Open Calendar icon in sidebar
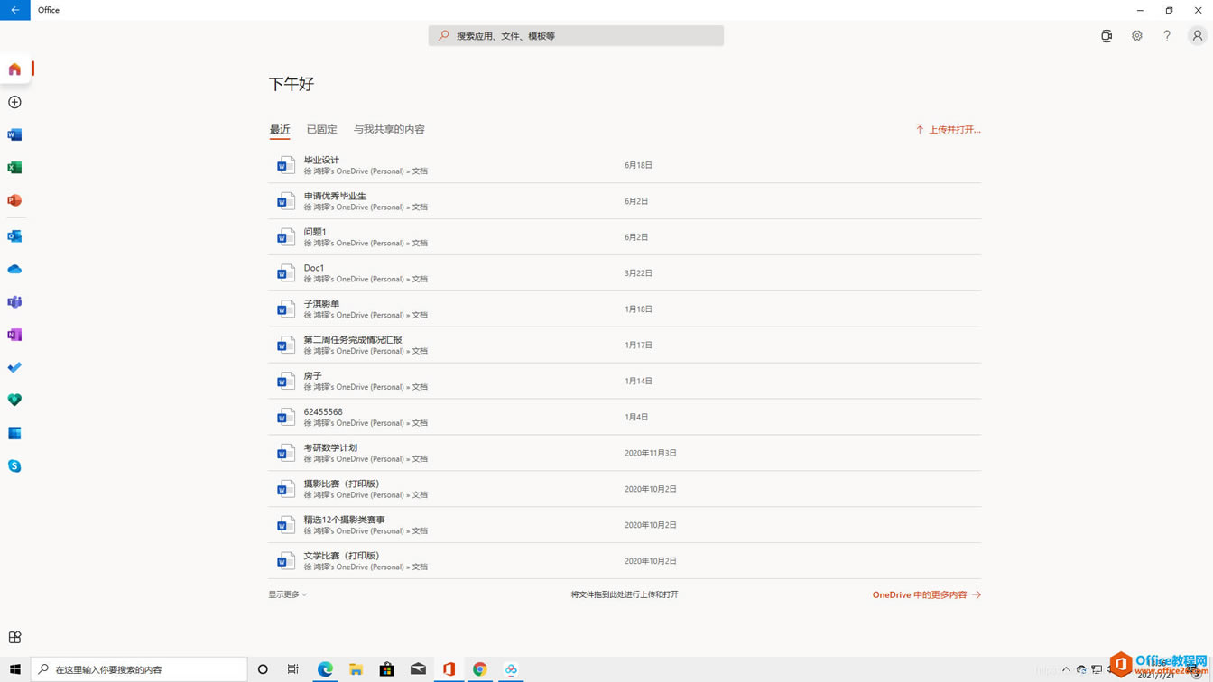 [14, 433]
